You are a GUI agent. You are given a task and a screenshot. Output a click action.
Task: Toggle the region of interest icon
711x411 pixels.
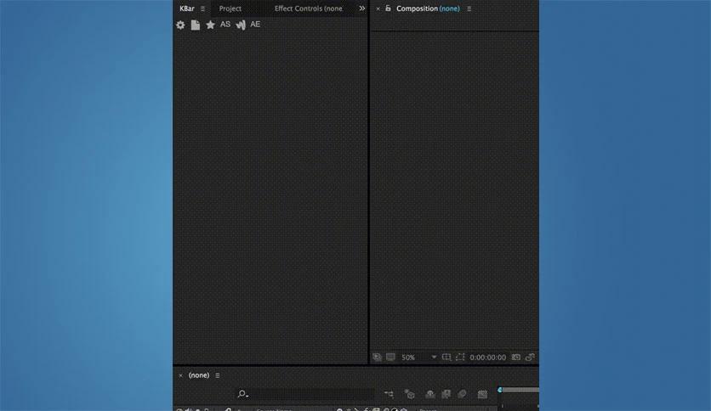pyautogui.click(x=460, y=358)
